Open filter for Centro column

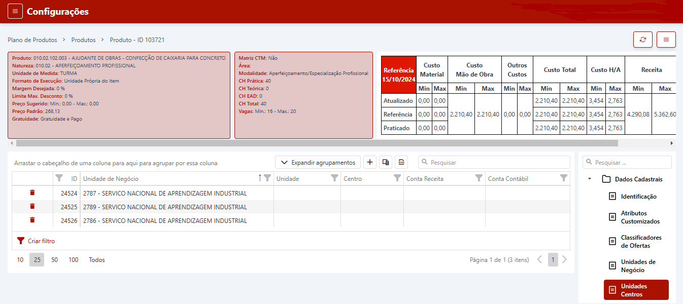(x=397, y=178)
